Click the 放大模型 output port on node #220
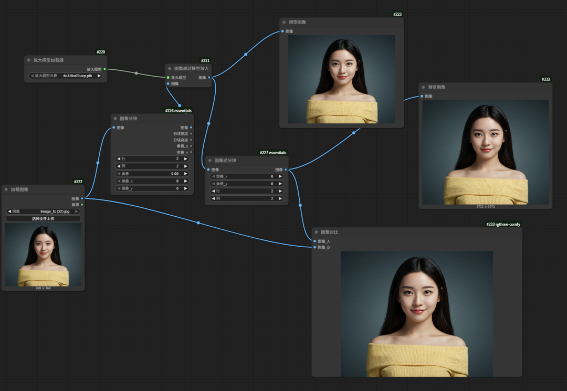This screenshot has height=391, width=567. coord(104,69)
